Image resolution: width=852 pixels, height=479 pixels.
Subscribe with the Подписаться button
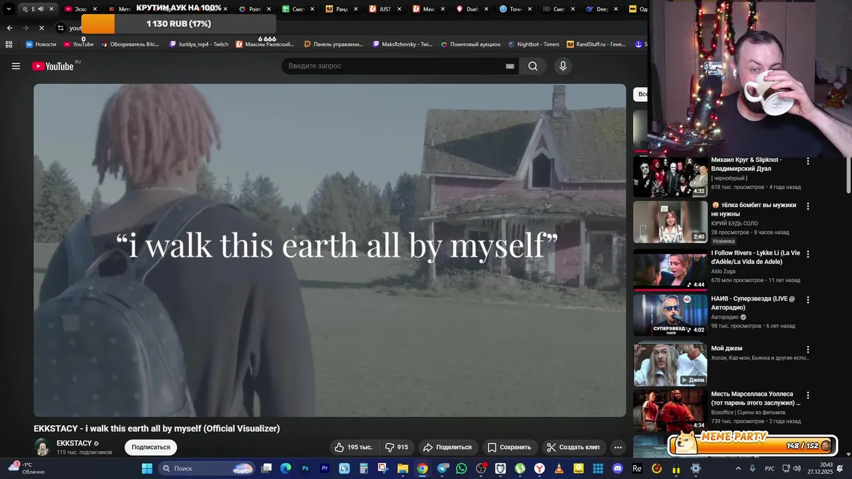150,447
